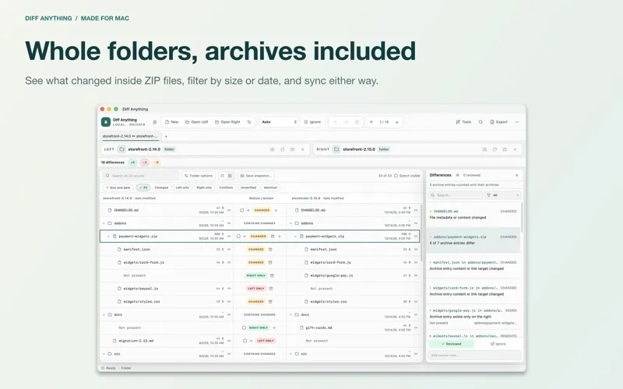Reload the RIGHT storefront-2.15.0 folder

tap(495, 149)
